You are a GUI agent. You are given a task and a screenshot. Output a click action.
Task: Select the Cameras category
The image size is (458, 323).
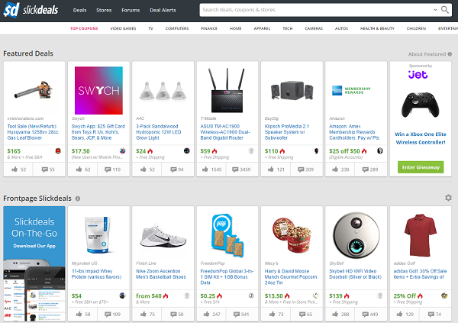pyautogui.click(x=314, y=28)
